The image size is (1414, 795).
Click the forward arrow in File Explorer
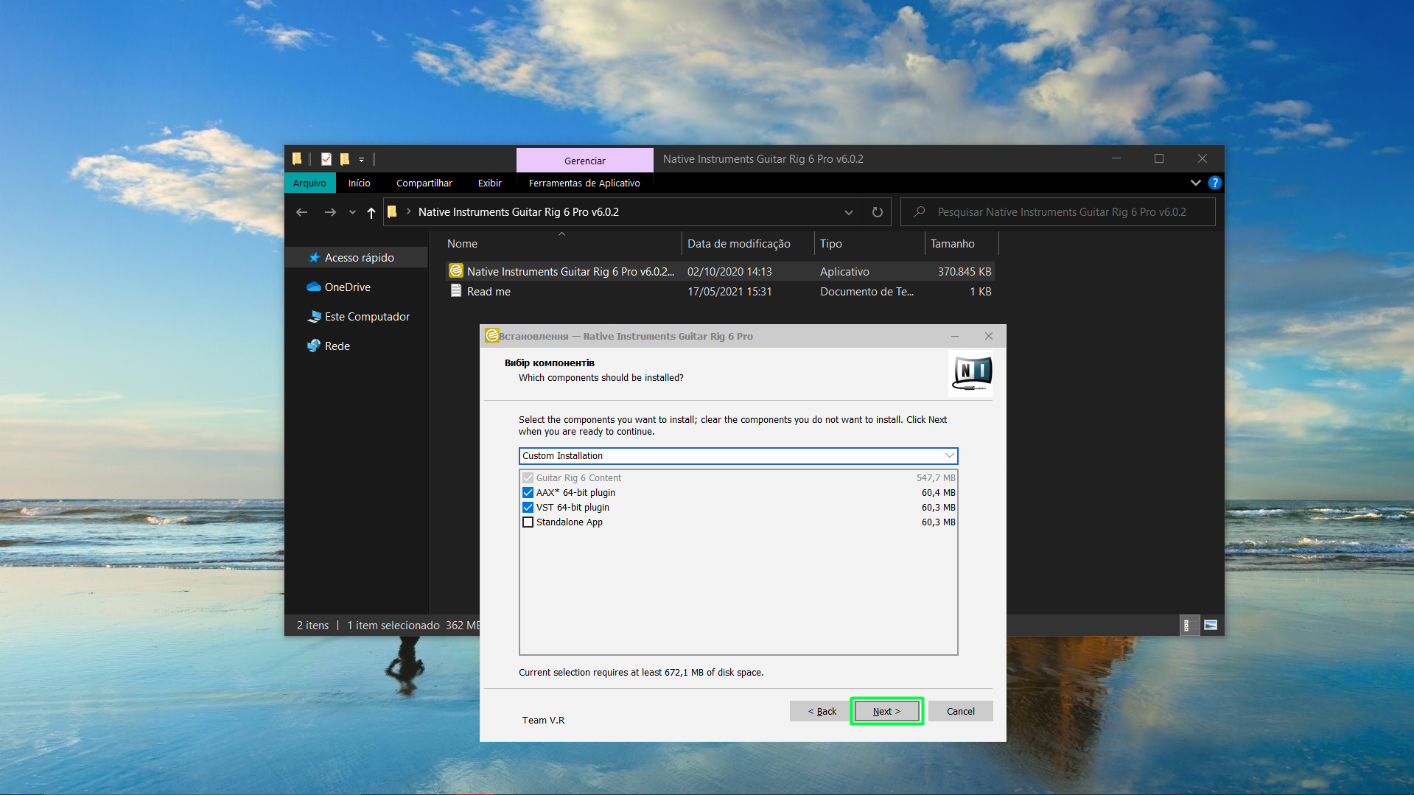pyautogui.click(x=330, y=212)
